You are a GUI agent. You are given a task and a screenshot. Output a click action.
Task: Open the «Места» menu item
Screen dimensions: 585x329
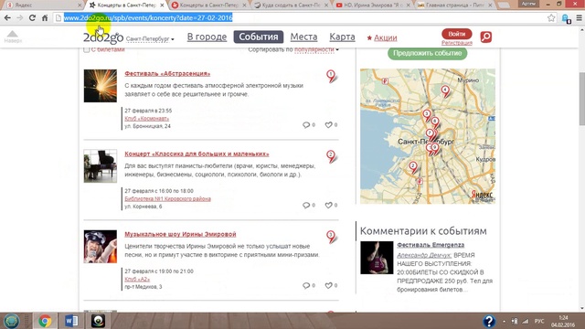coord(303,37)
